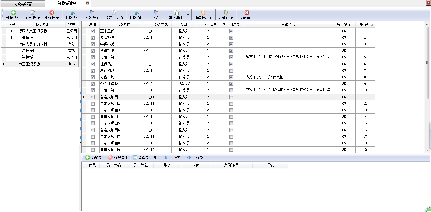The width and height of the screenshot is (431, 212).
Task: Disable the 基本工资 启用 checkbox
Action: (92, 31)
